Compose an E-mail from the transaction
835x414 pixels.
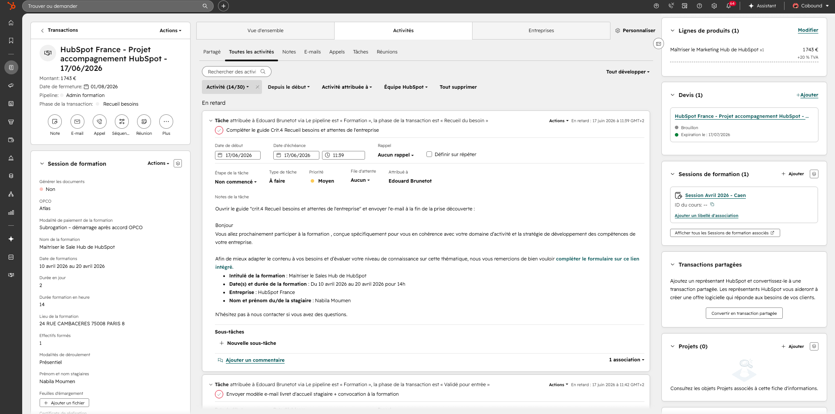77,122
